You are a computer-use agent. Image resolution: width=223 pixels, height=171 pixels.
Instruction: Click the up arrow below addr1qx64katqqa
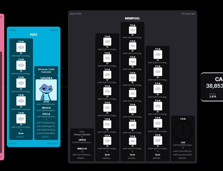point(183,148)
